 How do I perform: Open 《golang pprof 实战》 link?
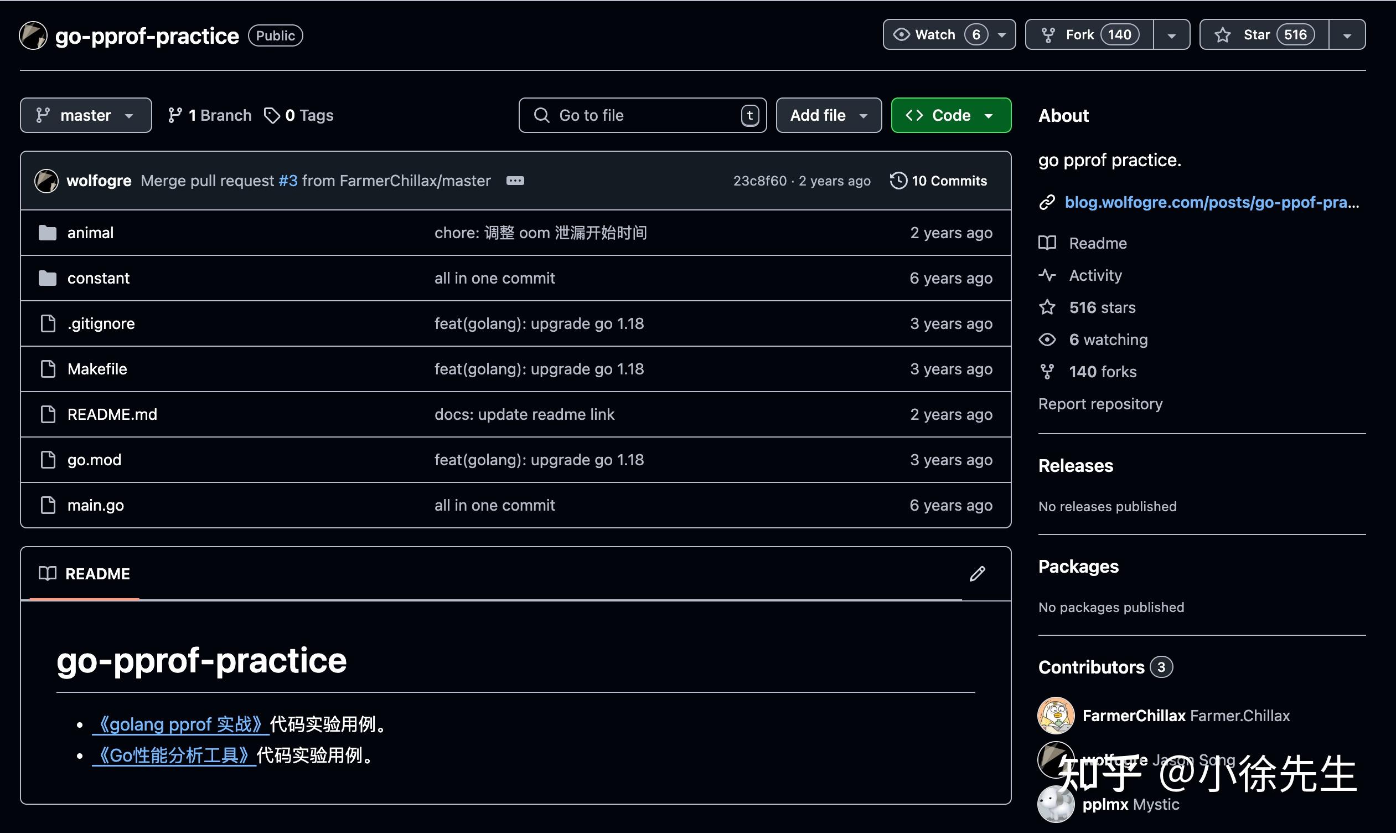point(180,724)
